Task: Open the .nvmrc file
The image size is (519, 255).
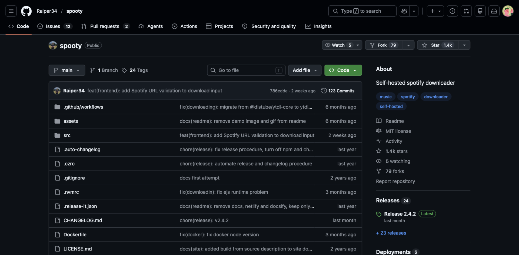Action: pos(71,192)
